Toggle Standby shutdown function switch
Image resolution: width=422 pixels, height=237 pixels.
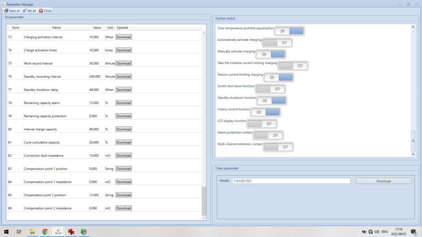click(271, 101)
